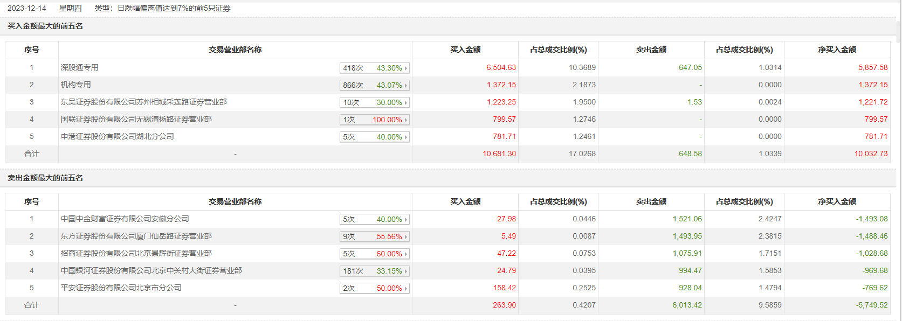
Task: Expand the 5次 60.00% stats box
Action: [x=375, y=254]
